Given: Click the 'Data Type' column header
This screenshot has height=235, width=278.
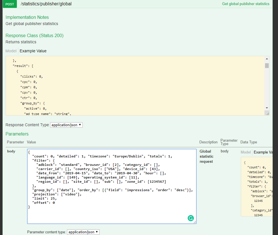Looking at the screenshot, I should click(x=248, y=142).
